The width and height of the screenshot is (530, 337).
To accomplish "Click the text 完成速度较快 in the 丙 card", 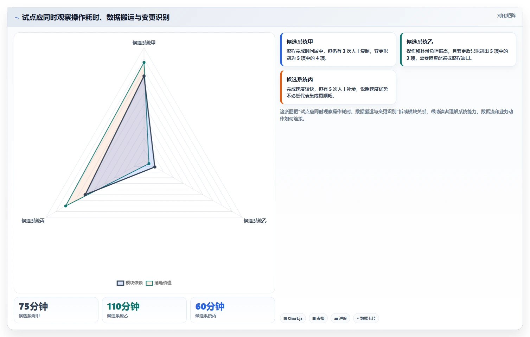I will click(x=300, y=89).
